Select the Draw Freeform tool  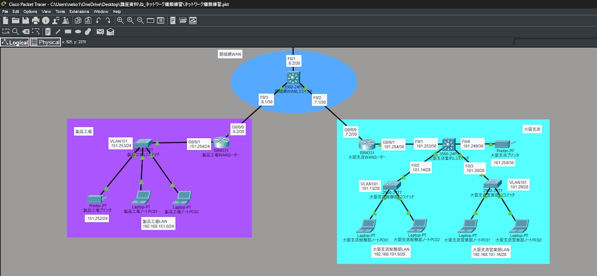[x=88, y=31]
